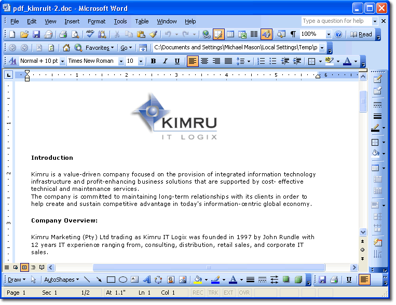Screen dimensions: 396x305
Task: Open the Font name dropdown
Action: click(x=121, y=61)
